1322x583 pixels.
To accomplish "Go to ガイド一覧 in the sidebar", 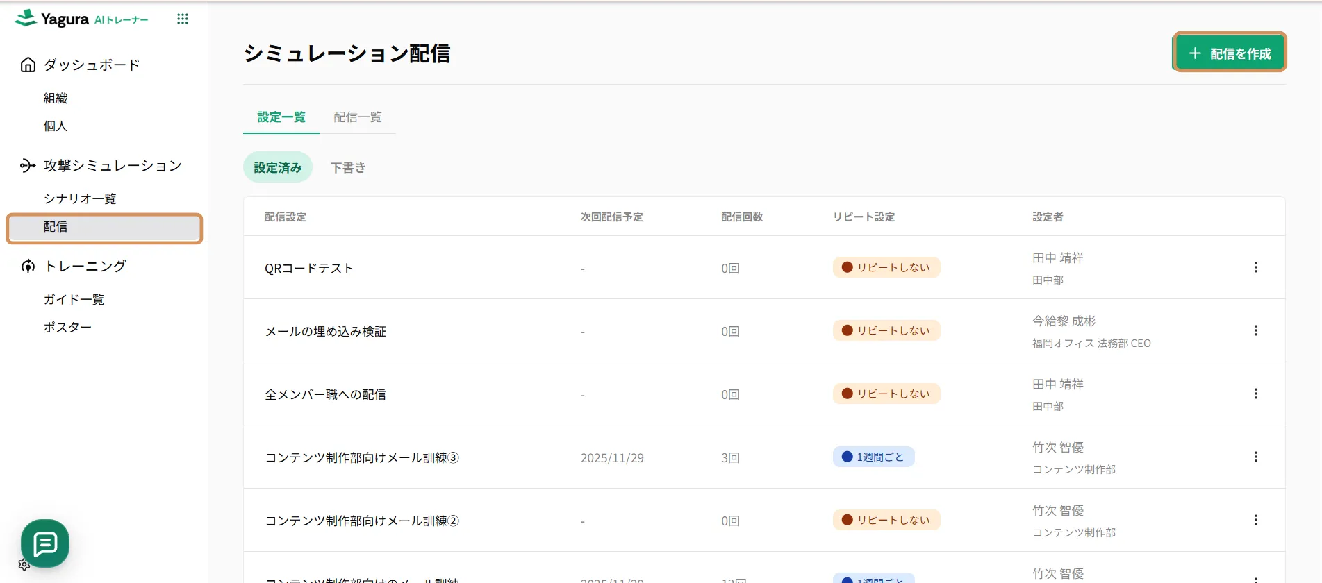I will pyautogui.click(x=74, y=299).
